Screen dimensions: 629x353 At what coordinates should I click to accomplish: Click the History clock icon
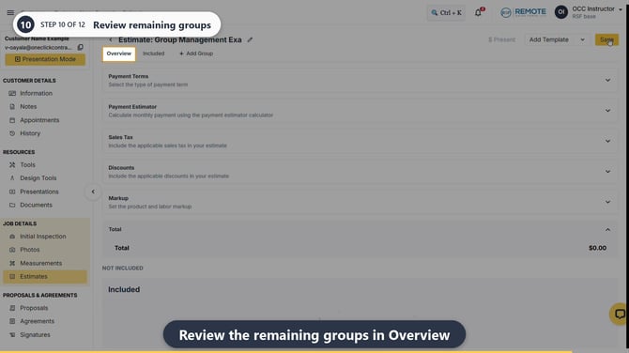click(x=12, y=133)
